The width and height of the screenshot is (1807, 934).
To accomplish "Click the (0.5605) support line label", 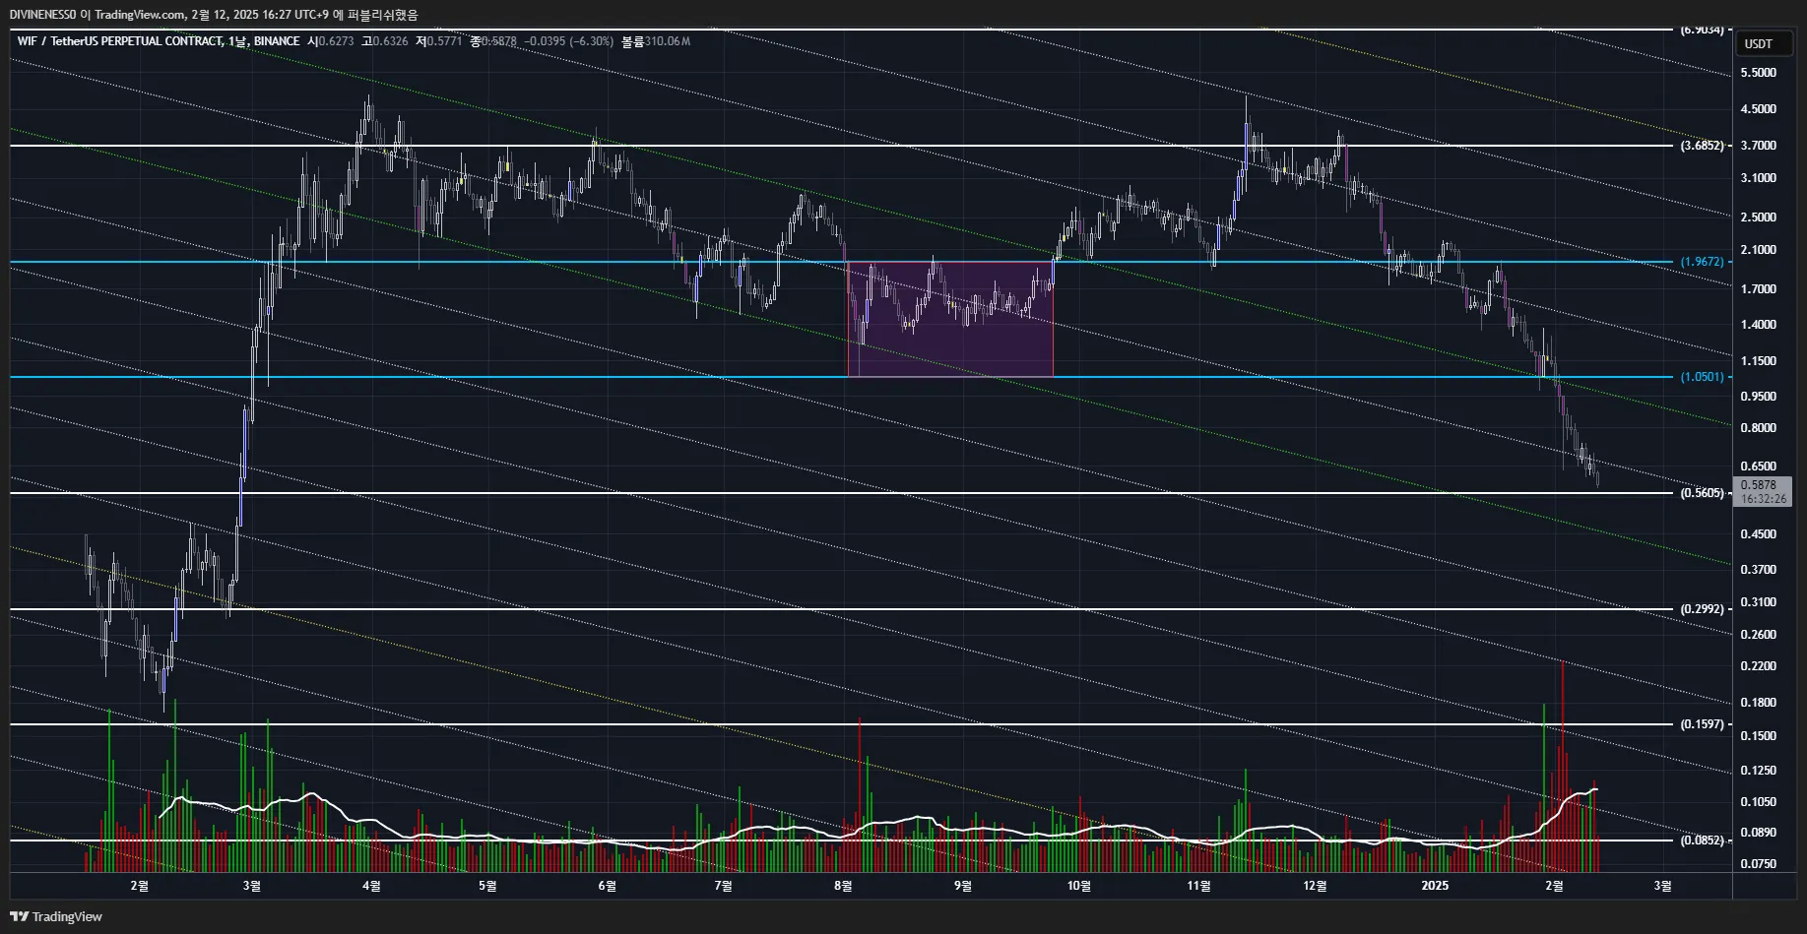I will pos(1702,493).
